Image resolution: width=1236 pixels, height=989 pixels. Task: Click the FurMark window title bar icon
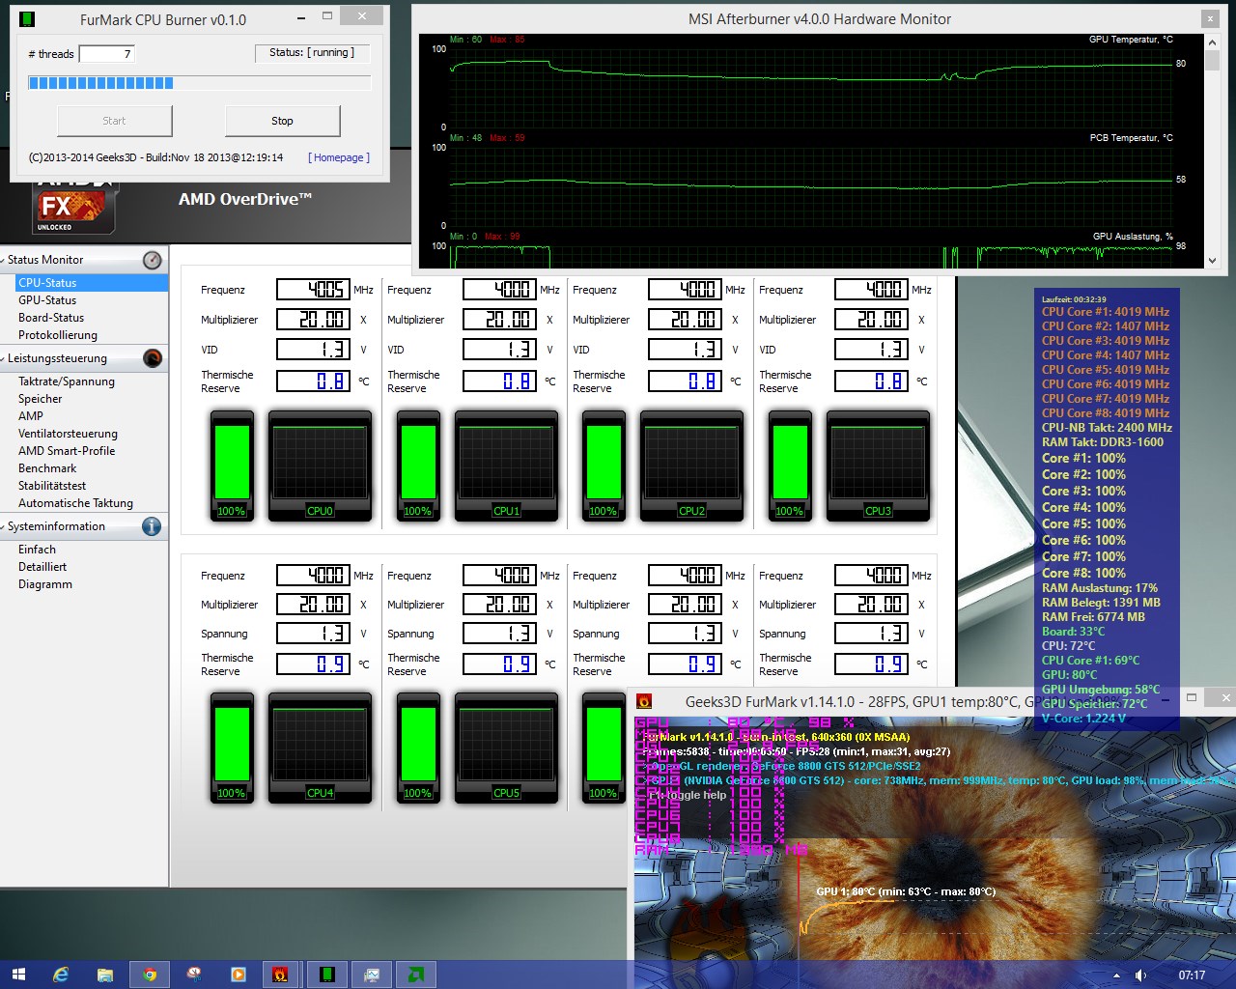(x=645, y=702)
